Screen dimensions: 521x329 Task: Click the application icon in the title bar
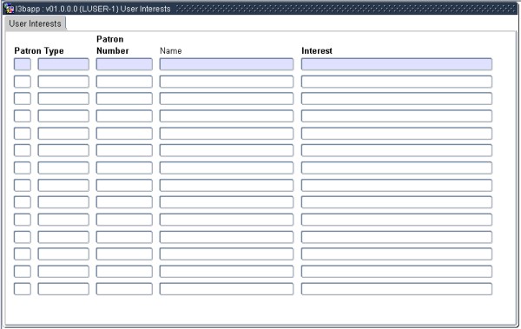click(9, 9)
